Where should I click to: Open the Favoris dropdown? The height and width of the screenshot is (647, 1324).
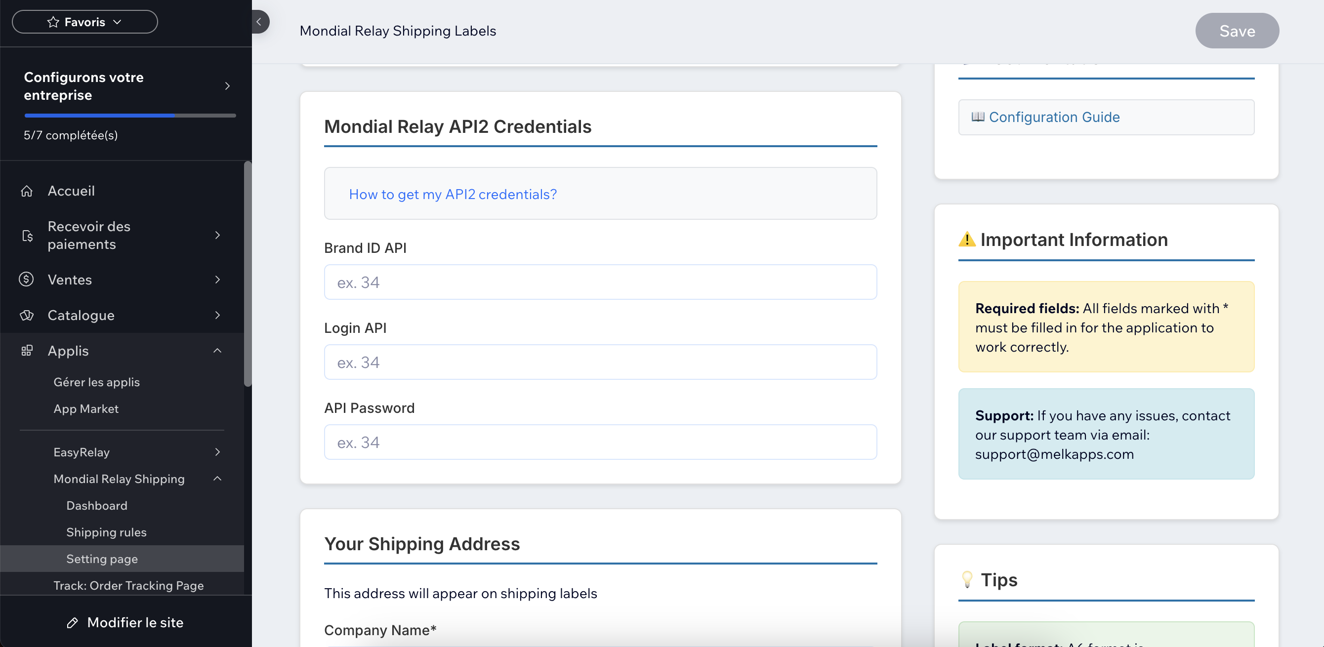click(117, 22)
